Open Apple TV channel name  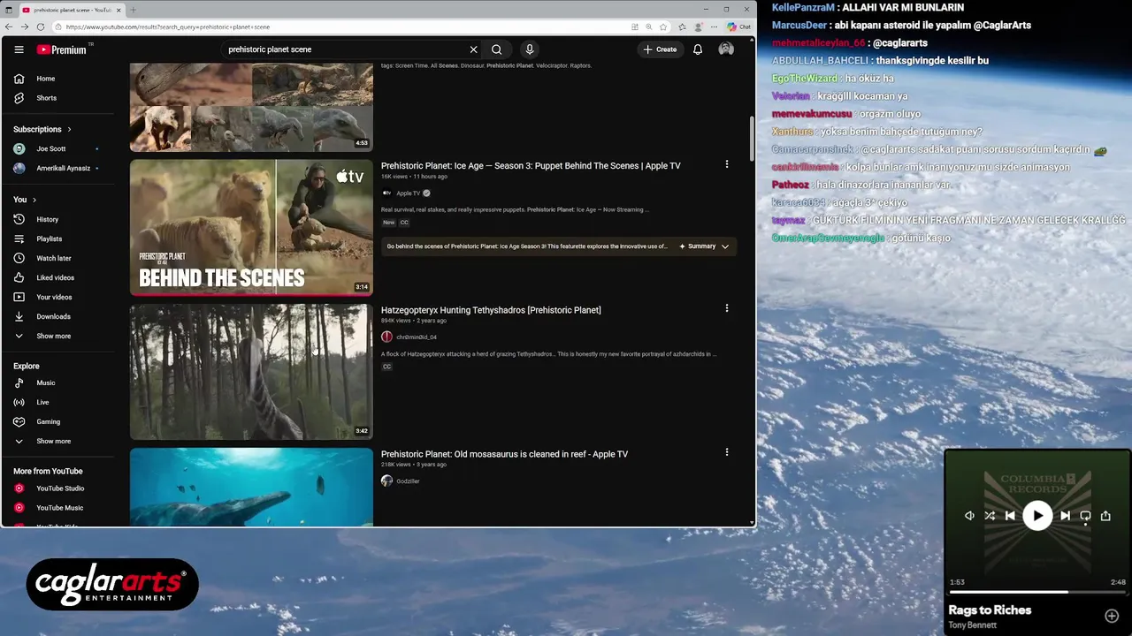408,193
